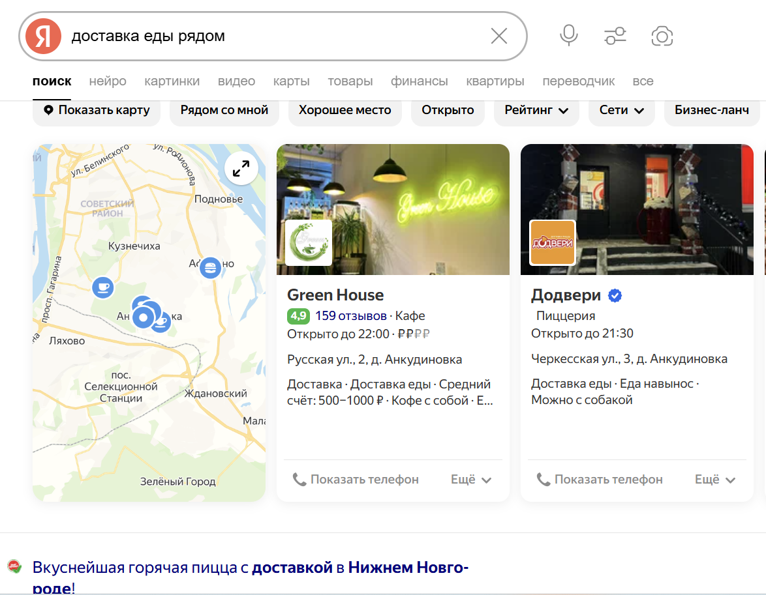Click the 4,9 rating badge
Screen dimensions: 766x595
298,316
